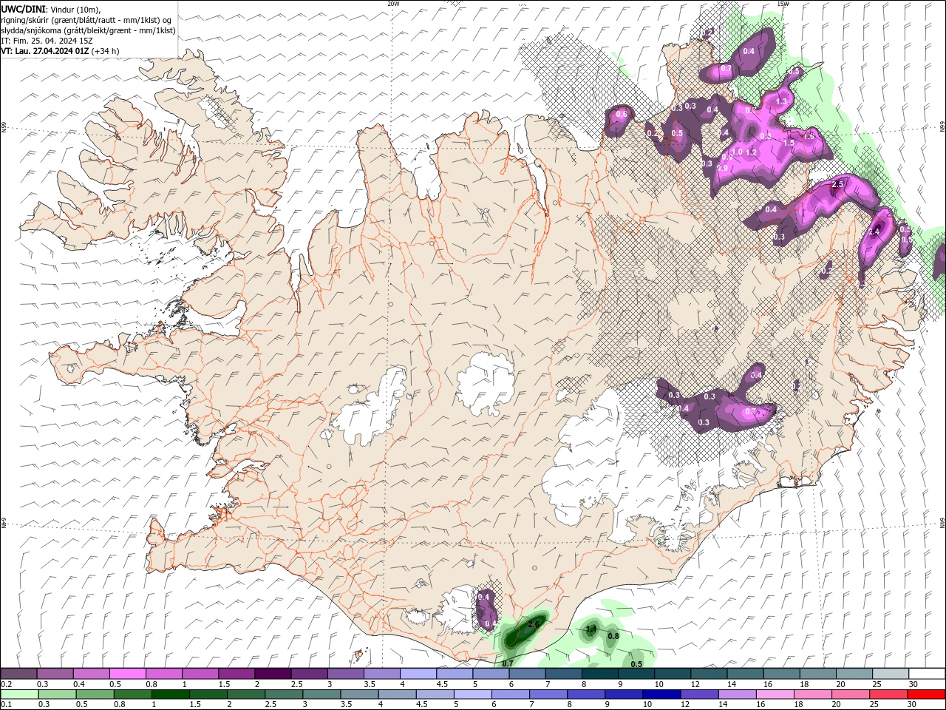This screenshot has width=946, height=710.
Task: Click the bright magenta swatch in the snow legend
Action: point(127,673)
